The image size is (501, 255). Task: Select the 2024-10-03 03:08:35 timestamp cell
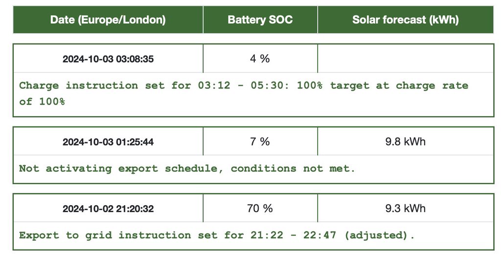[x=108, y=59]
